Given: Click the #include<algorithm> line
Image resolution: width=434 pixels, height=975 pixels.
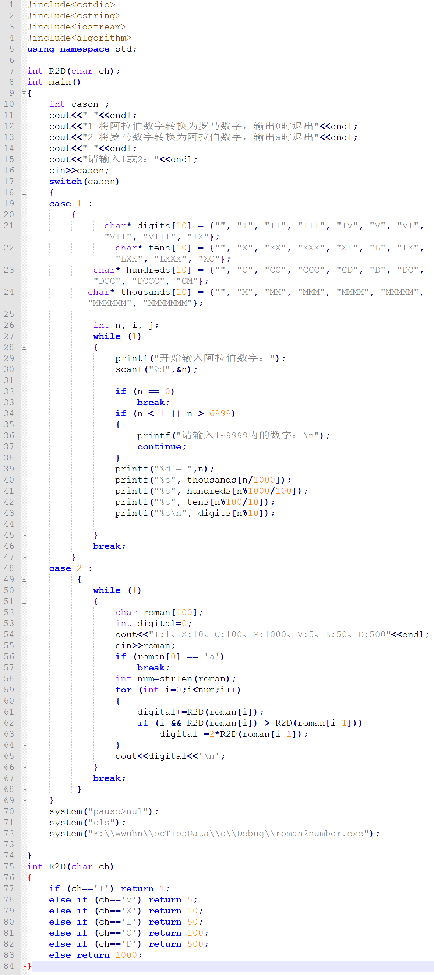Looking at the screenshot, I should point(80,38).
